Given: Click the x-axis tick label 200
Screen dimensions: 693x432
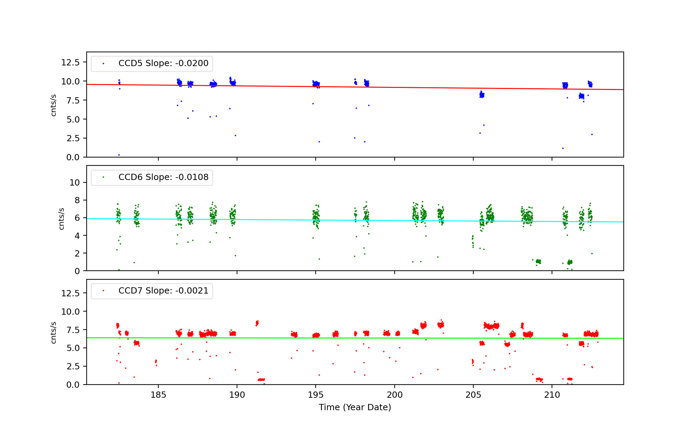Looking at the screenshot, I should point(394,395).
